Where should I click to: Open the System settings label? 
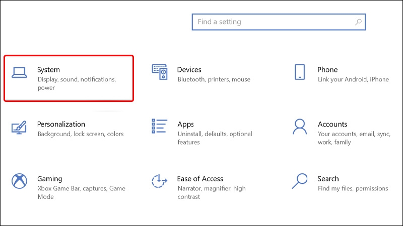pos(48,70)
